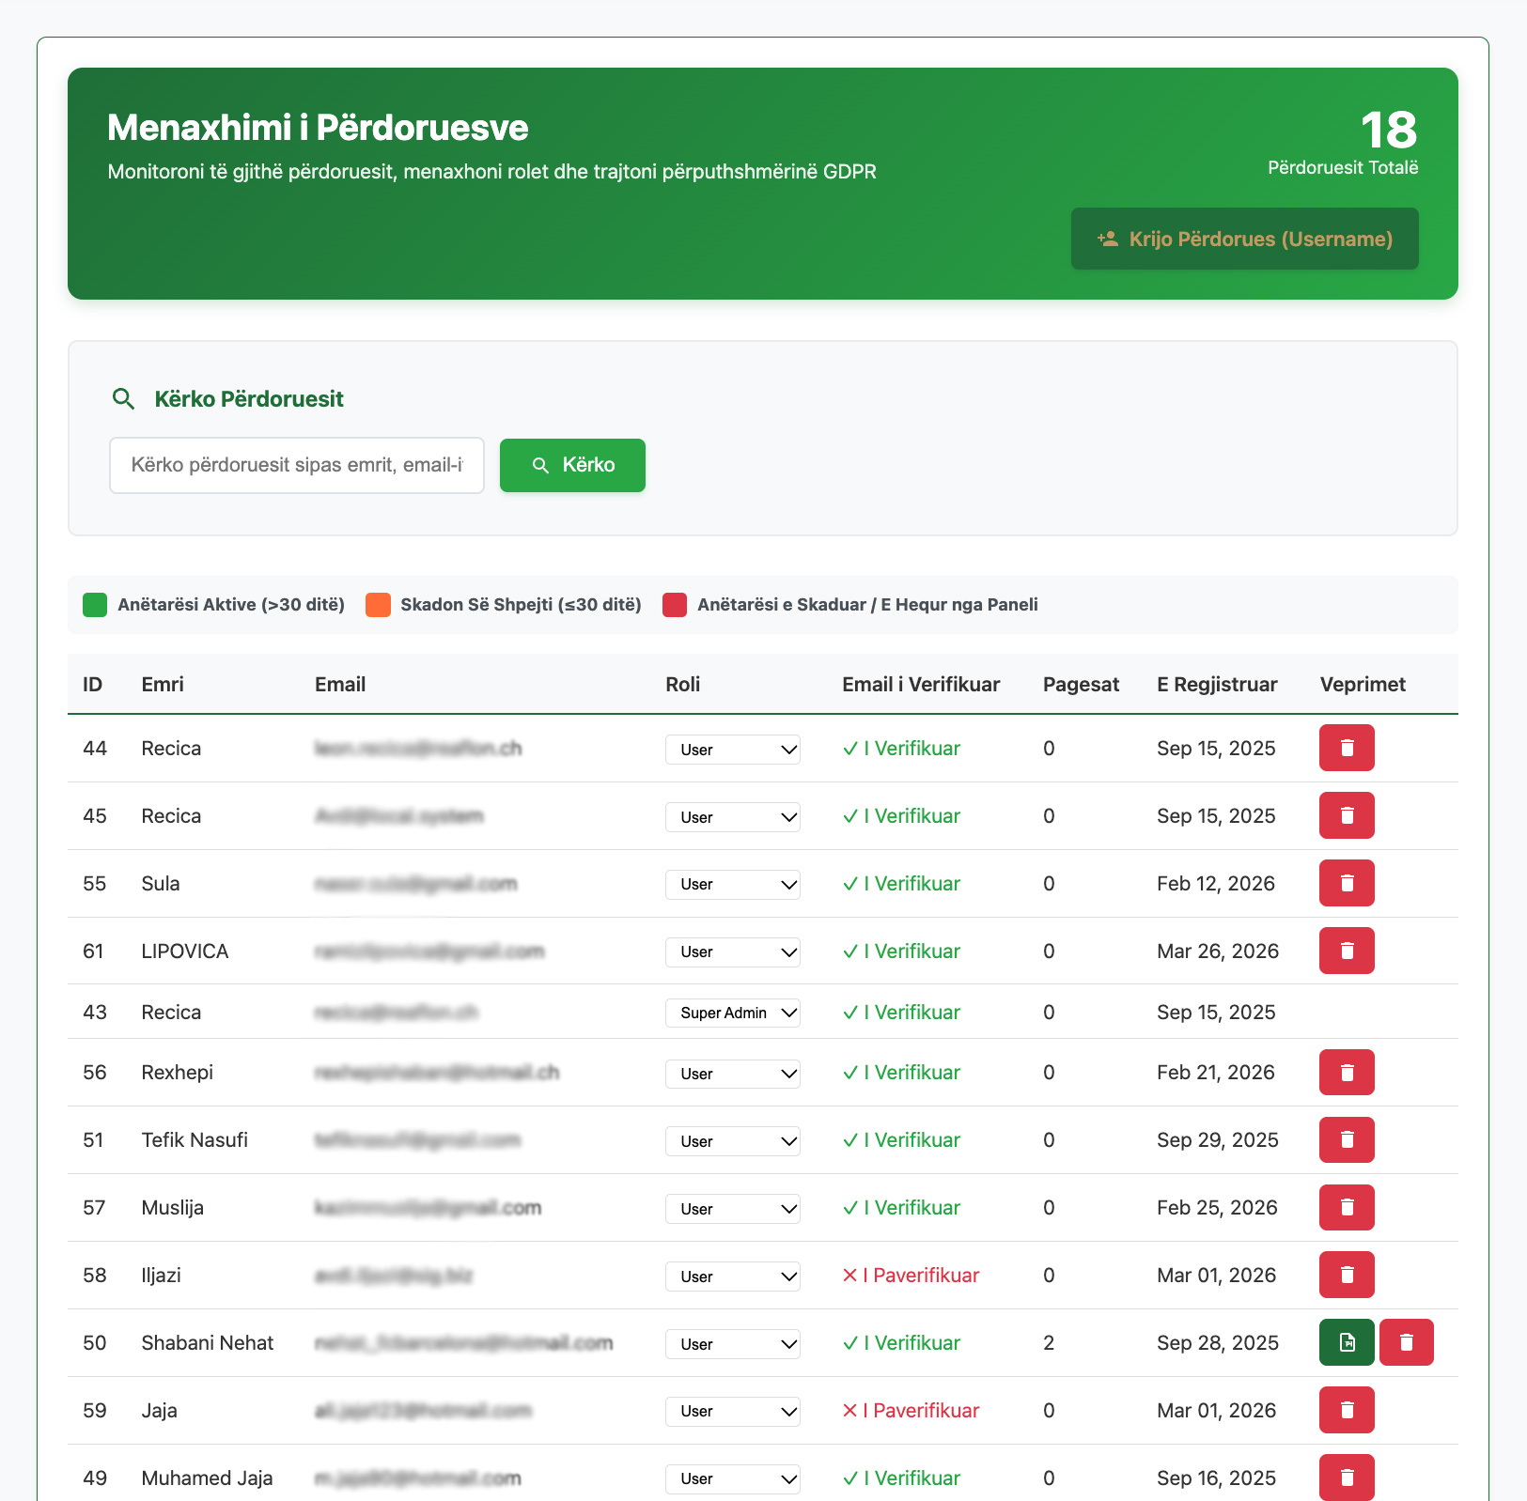The height and width of the screenshot is (1501, 1527).
Task: Click the 18 Përdoruesit Totalë counter
Action: [x=1343, y=142]
